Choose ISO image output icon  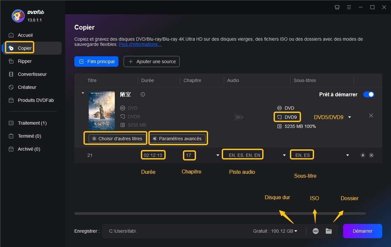point(316,231)
